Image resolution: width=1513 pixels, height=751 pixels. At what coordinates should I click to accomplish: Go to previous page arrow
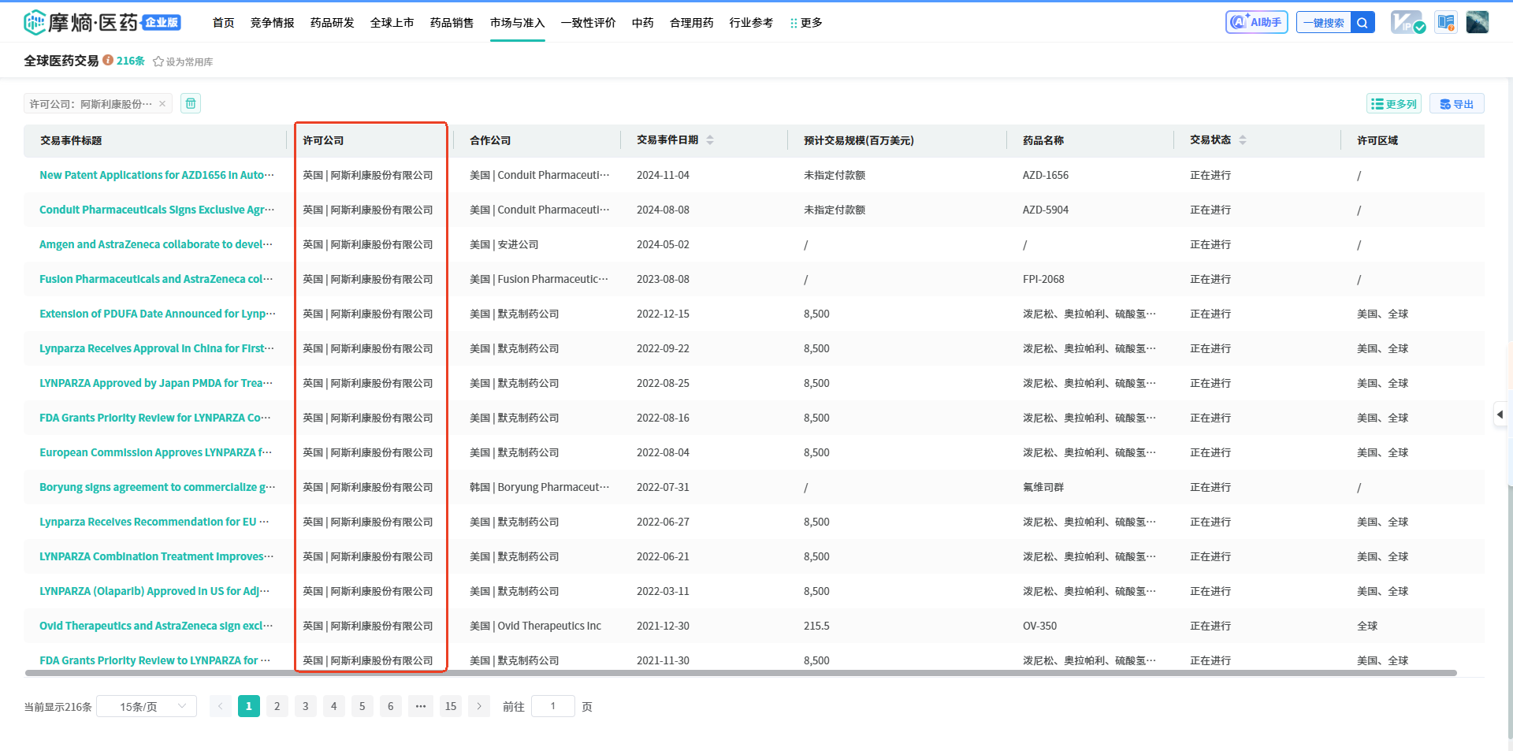[x=221, y=706]
